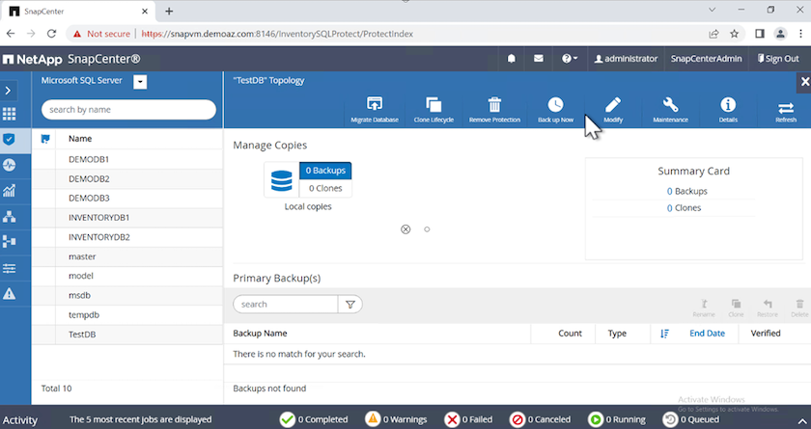
Task: Click End Date column header
Action: coord(707,334)
